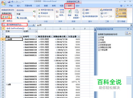Open the 开始 ribbon tab
Screen dimensions: 133x98
click(11, 6)
